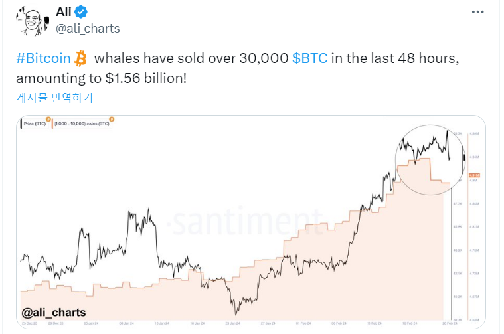The width and height of the screenshot is (504, 334).
Task: Click the orange Bitcoin emoji in tweet
Action: coord(81,58)
